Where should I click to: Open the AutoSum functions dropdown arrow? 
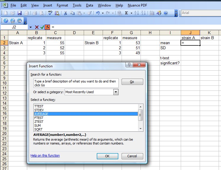point(131,13)
